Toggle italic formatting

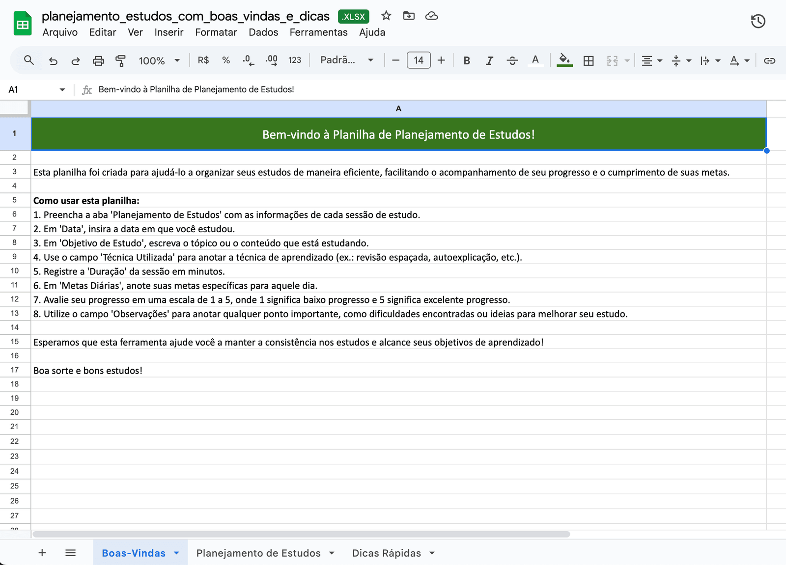[x=489, y=60]
